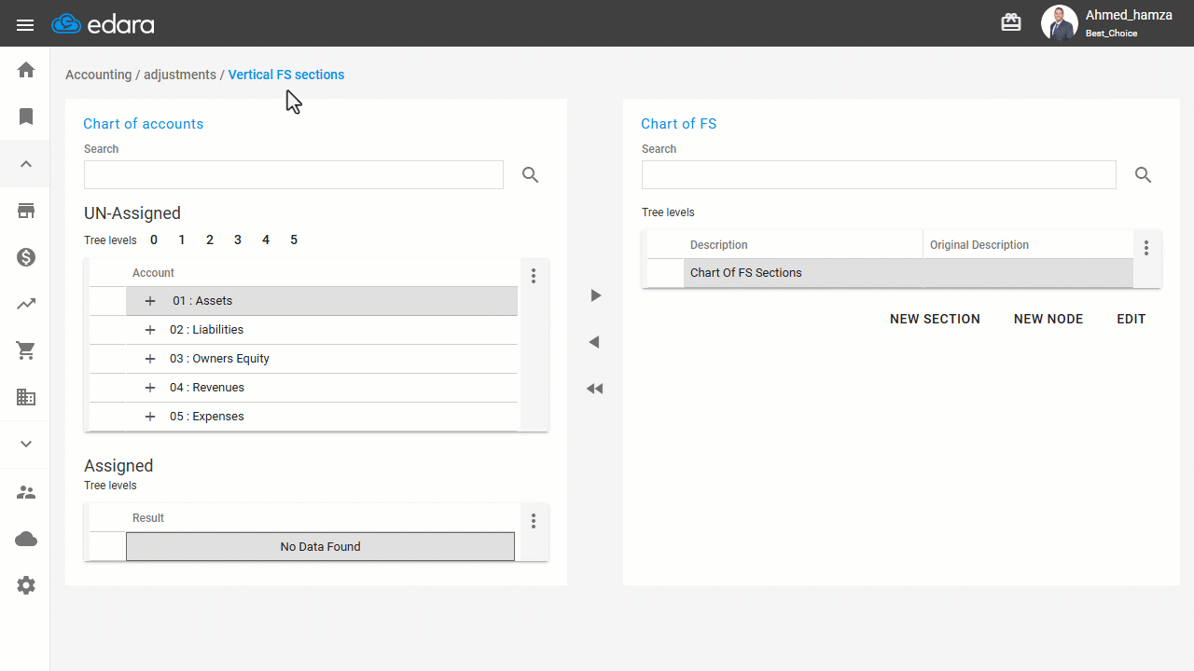The height and width of the screenshot is (671, 1194).
Task: Select the 02 : Liabilities row text
Action: pyautogui.click(x=206, y=330)
